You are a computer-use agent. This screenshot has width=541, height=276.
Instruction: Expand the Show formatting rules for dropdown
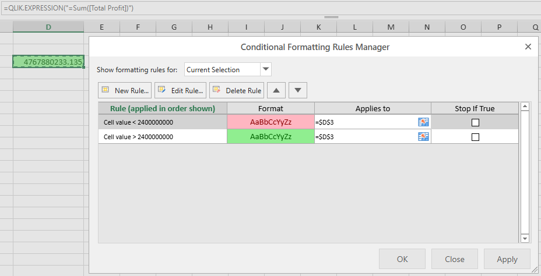[265, 69]
